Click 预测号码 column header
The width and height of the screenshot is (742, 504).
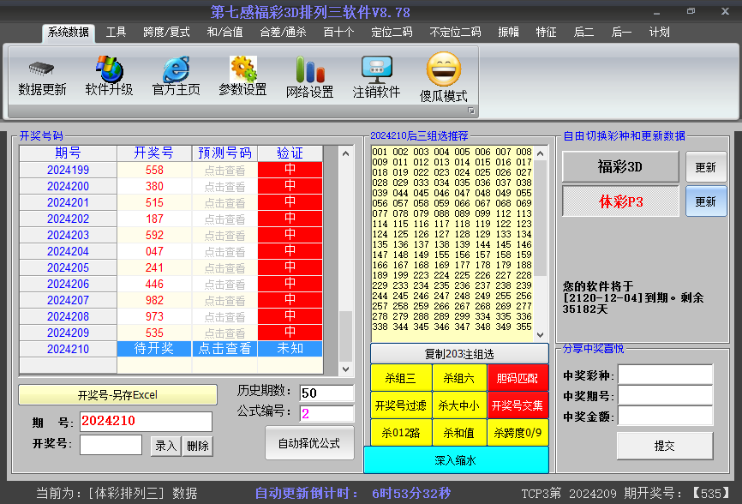click(x=224, y=153)
